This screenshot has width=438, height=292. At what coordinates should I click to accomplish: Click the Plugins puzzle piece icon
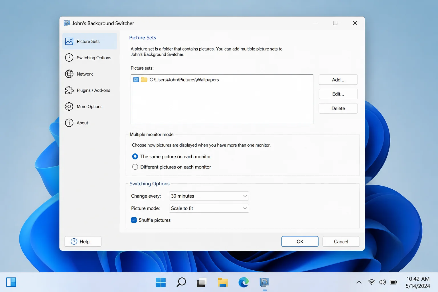click(69, 90)
